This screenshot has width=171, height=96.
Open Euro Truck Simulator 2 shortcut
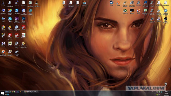(71, 4)
